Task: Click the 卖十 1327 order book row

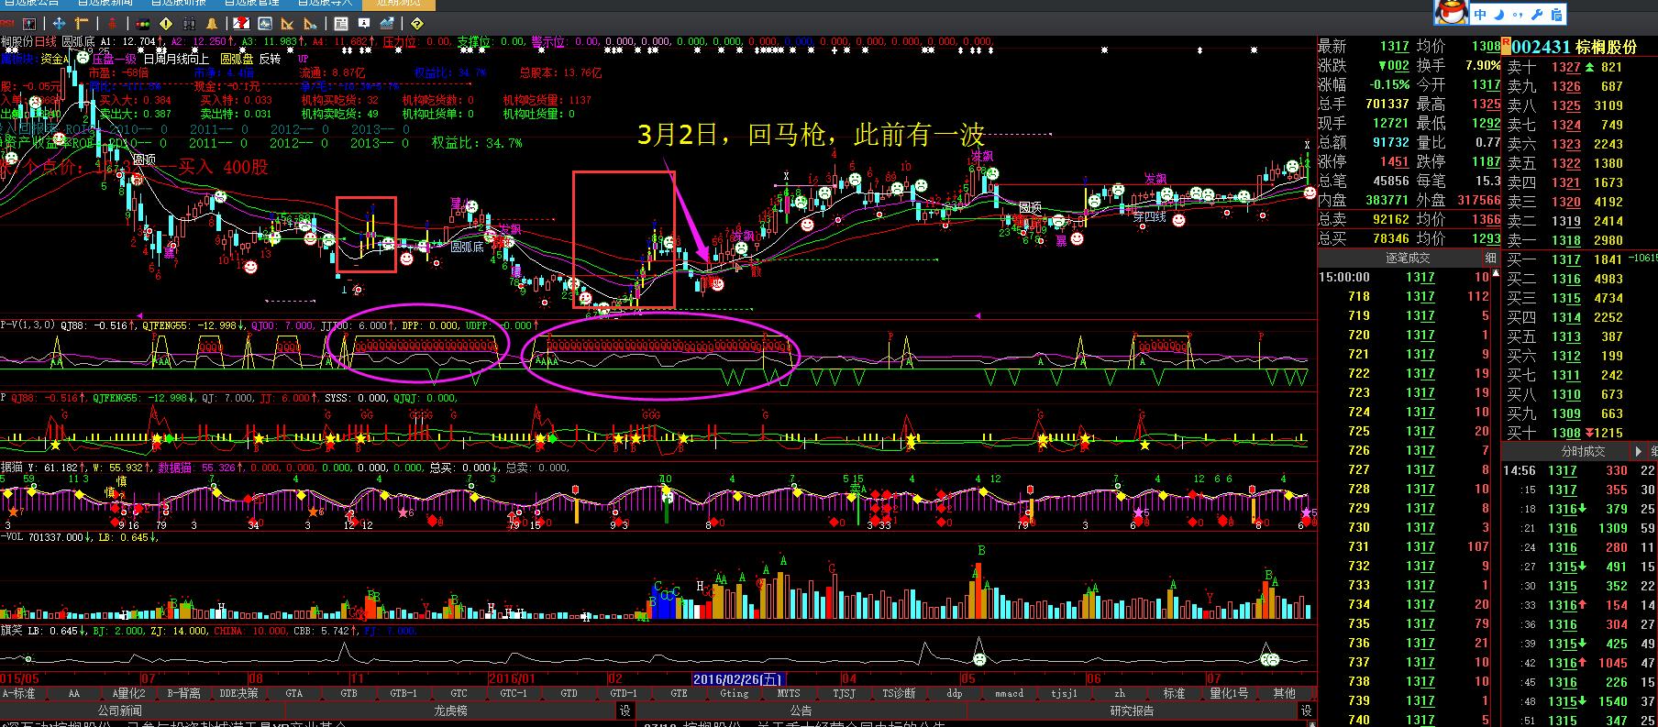Action: pyautogui.click(x=1579, y=67)
